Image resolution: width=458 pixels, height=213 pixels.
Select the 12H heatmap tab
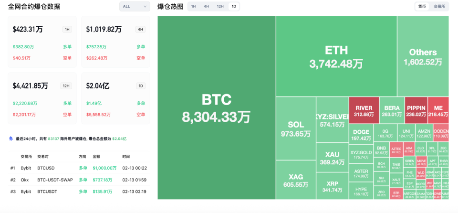point(220,6)
